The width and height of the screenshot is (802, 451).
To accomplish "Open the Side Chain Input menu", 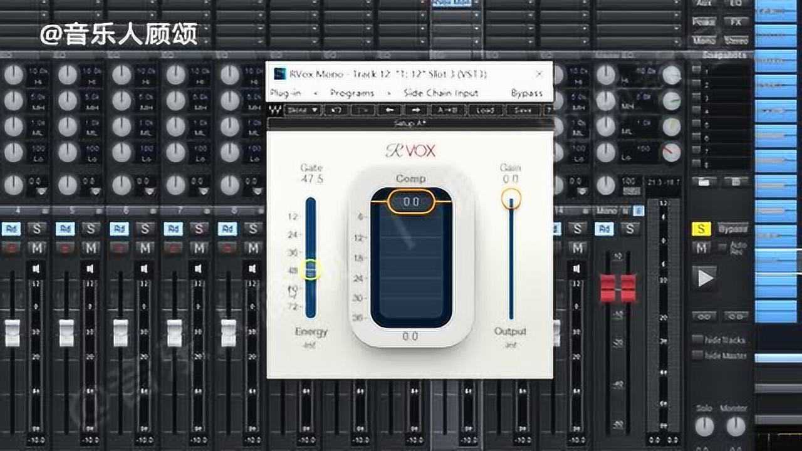I will click(x=440, y=93).
